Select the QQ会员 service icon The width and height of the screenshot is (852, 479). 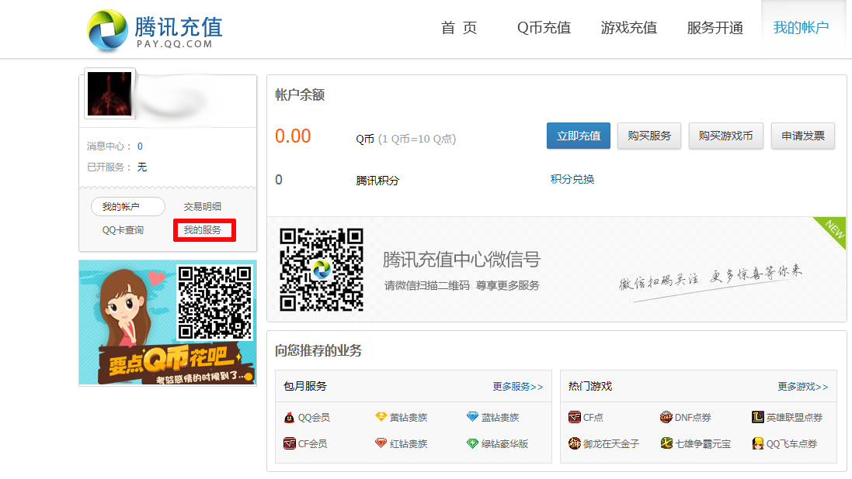point(289,417)
